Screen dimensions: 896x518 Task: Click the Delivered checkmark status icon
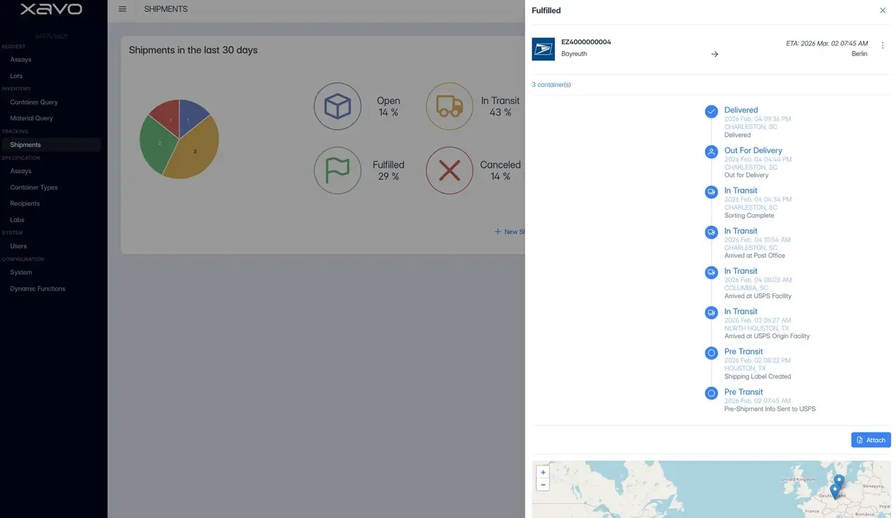pos(711,112)
